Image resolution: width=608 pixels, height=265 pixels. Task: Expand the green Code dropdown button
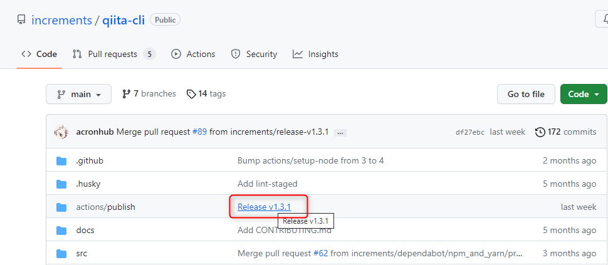pyautogui.click(x=584, y=94)
